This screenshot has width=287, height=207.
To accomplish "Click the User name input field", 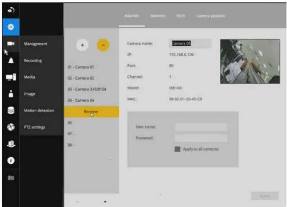I will click(201, 127).
